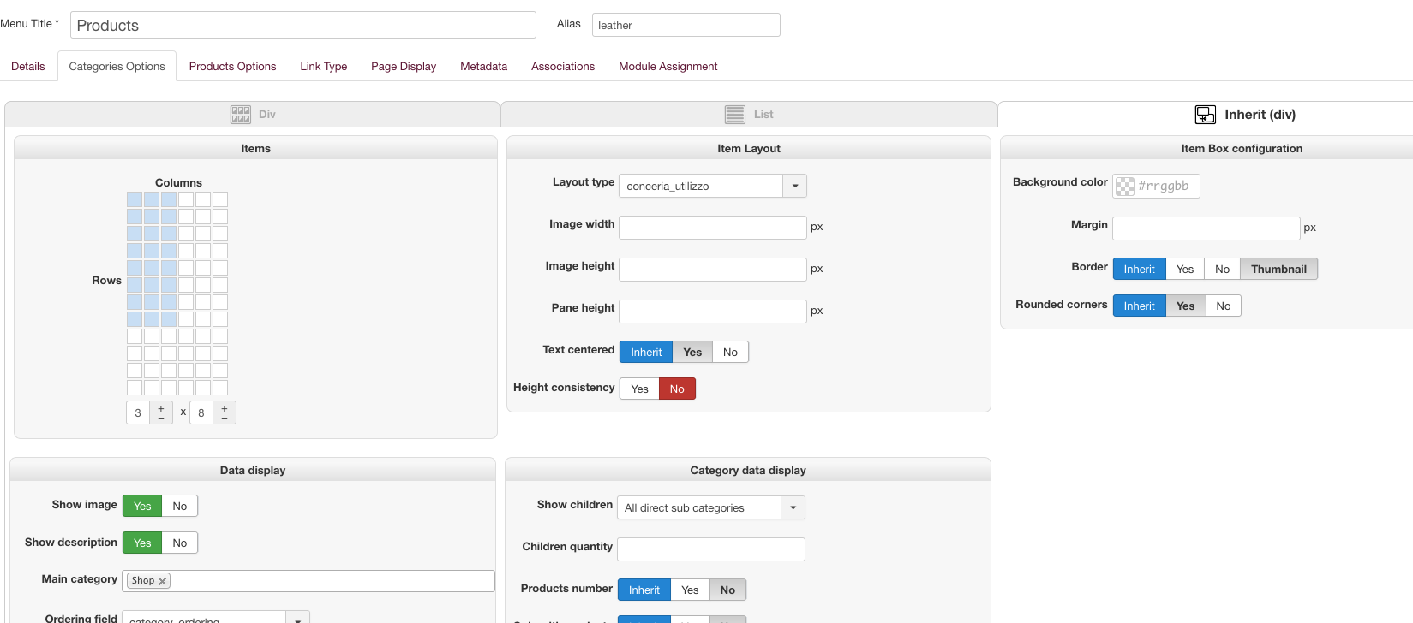This screenshot has width=1413, height=623.
Task: Open the Layout type dropdown
Action: [x=794, y=186]
